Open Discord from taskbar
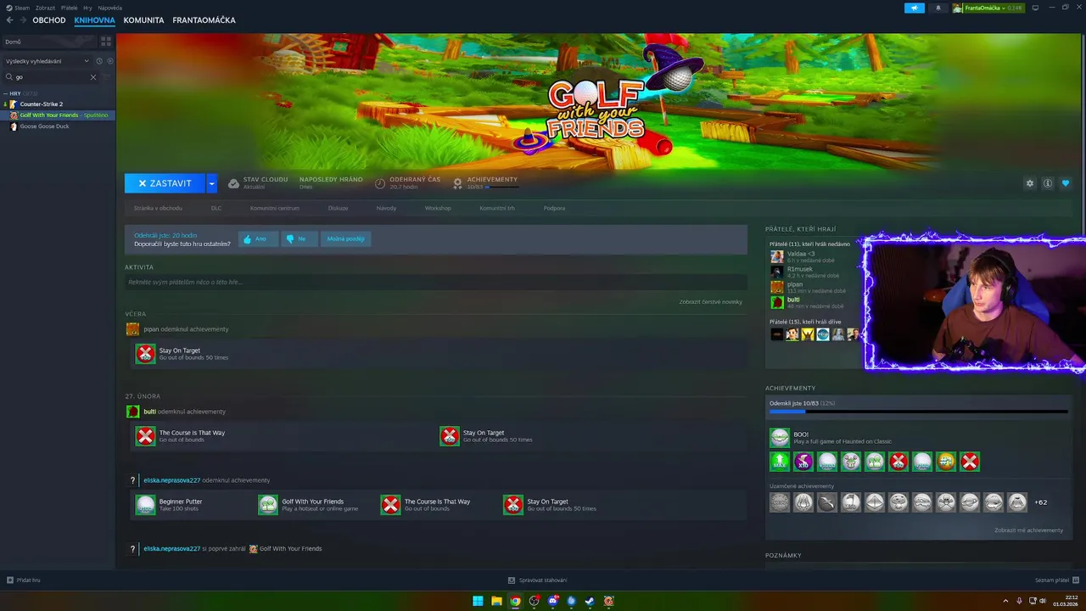The height and width of the screenshot is (611, 1086). pyautogui.click(x=552, y=601)
